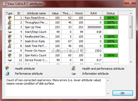Click the disk icon in the Power-On Hours row
138x101 pixels.
(10, 51)
